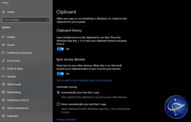Select Never automatically sync text option
Screen dimensions: 191x122
58,104
